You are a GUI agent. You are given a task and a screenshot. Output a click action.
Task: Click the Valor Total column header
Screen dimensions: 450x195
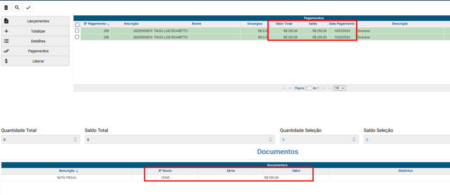click(x=283, y=24)
